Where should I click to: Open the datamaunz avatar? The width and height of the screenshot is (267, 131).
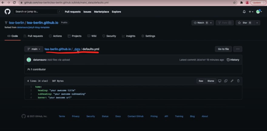pos(29,60)
